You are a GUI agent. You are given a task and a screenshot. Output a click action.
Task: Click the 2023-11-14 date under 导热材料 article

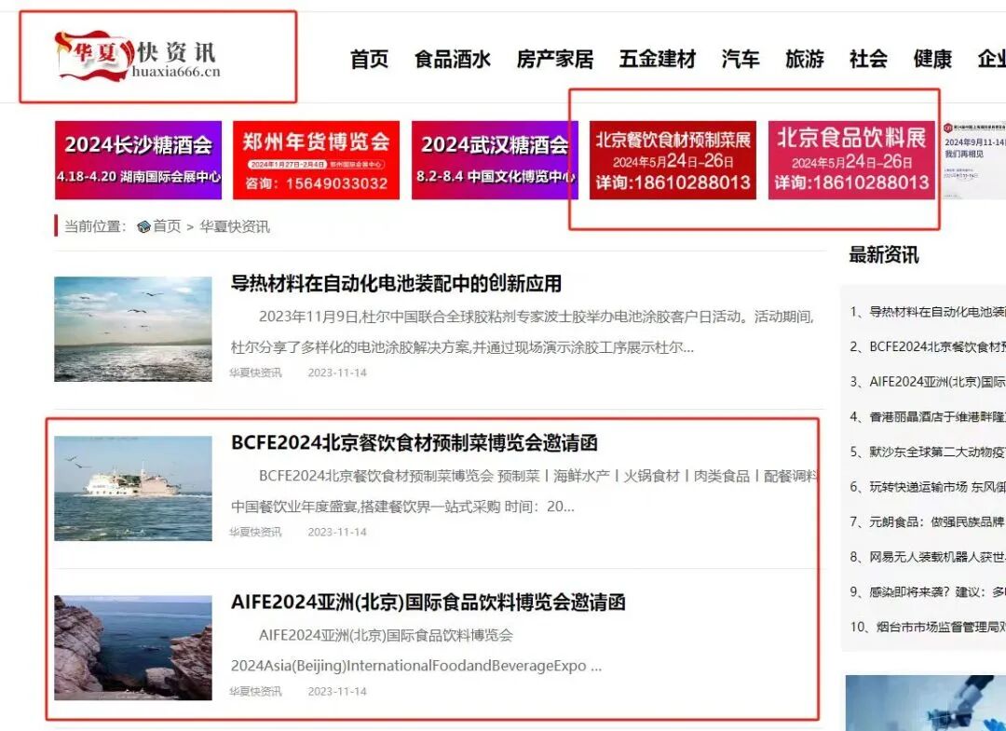coord(337,372)
